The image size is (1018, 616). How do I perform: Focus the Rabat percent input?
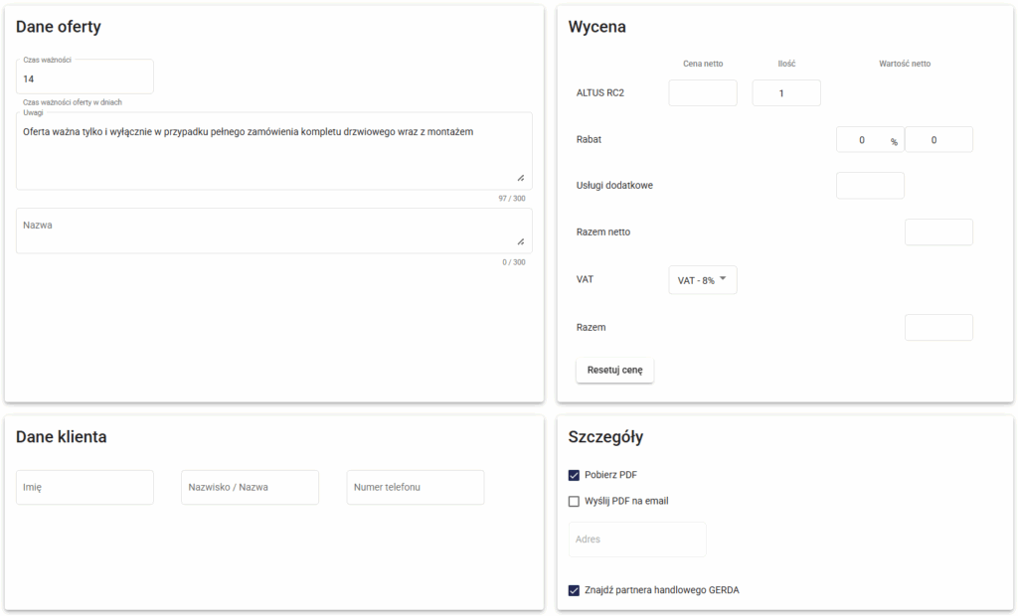[862, 140]
